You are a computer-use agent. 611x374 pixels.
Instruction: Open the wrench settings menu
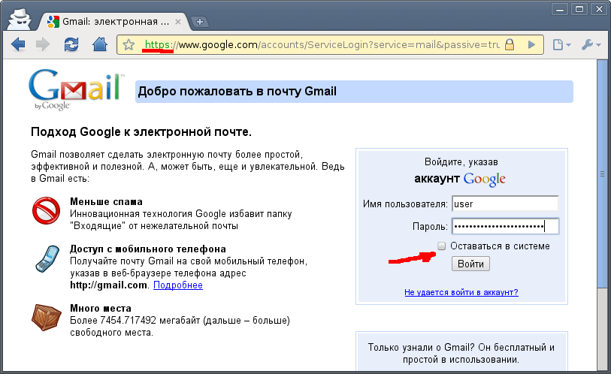pos(591,45)
